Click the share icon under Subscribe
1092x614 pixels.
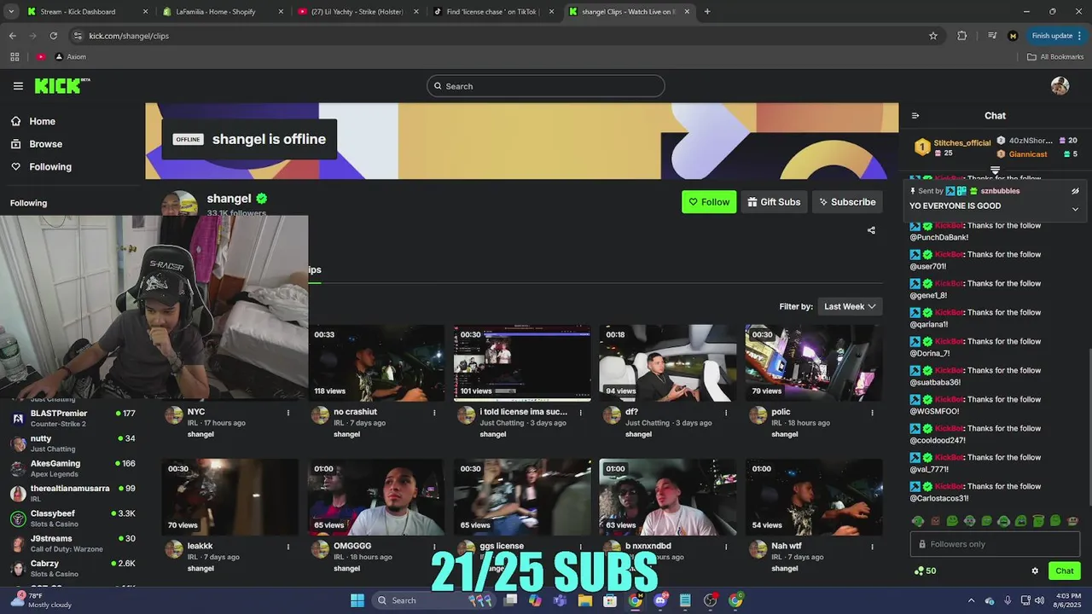871,230
